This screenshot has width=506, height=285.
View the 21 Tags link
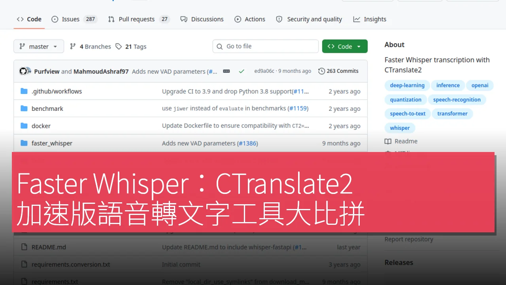[131, 46]
